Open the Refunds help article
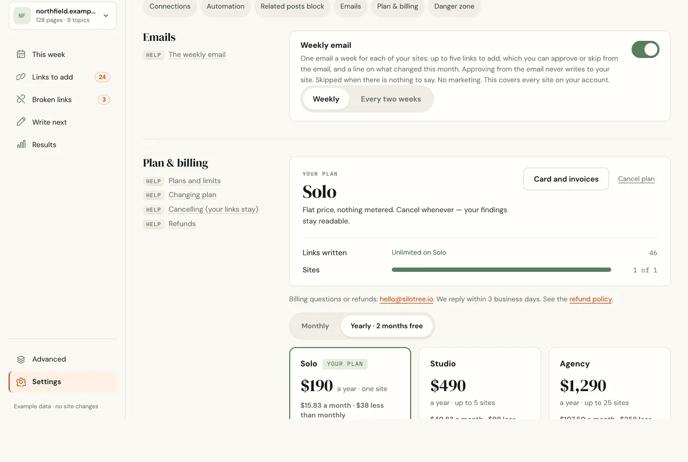This screenshot has height=462, width=688. [182, 224]
